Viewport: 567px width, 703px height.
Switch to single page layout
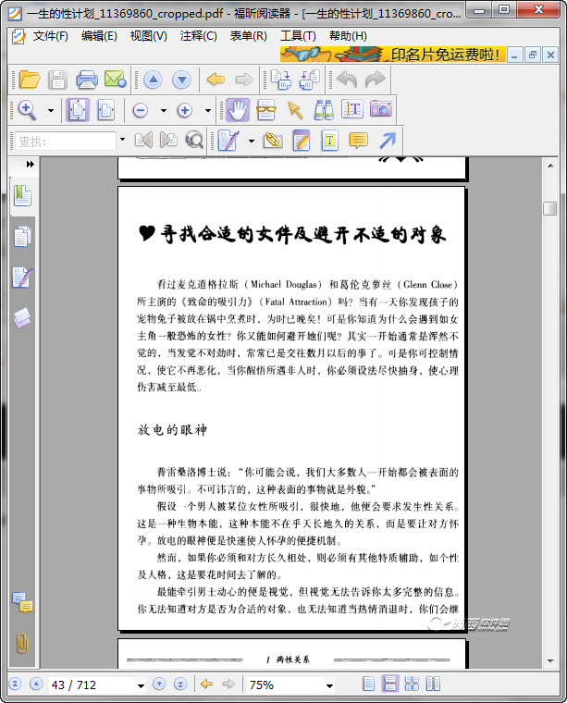point(368,684)
